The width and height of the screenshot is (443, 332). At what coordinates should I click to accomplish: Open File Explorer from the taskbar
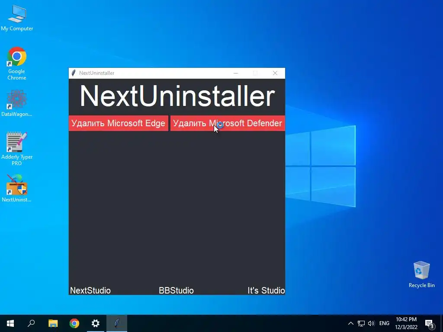pos(53,323)
